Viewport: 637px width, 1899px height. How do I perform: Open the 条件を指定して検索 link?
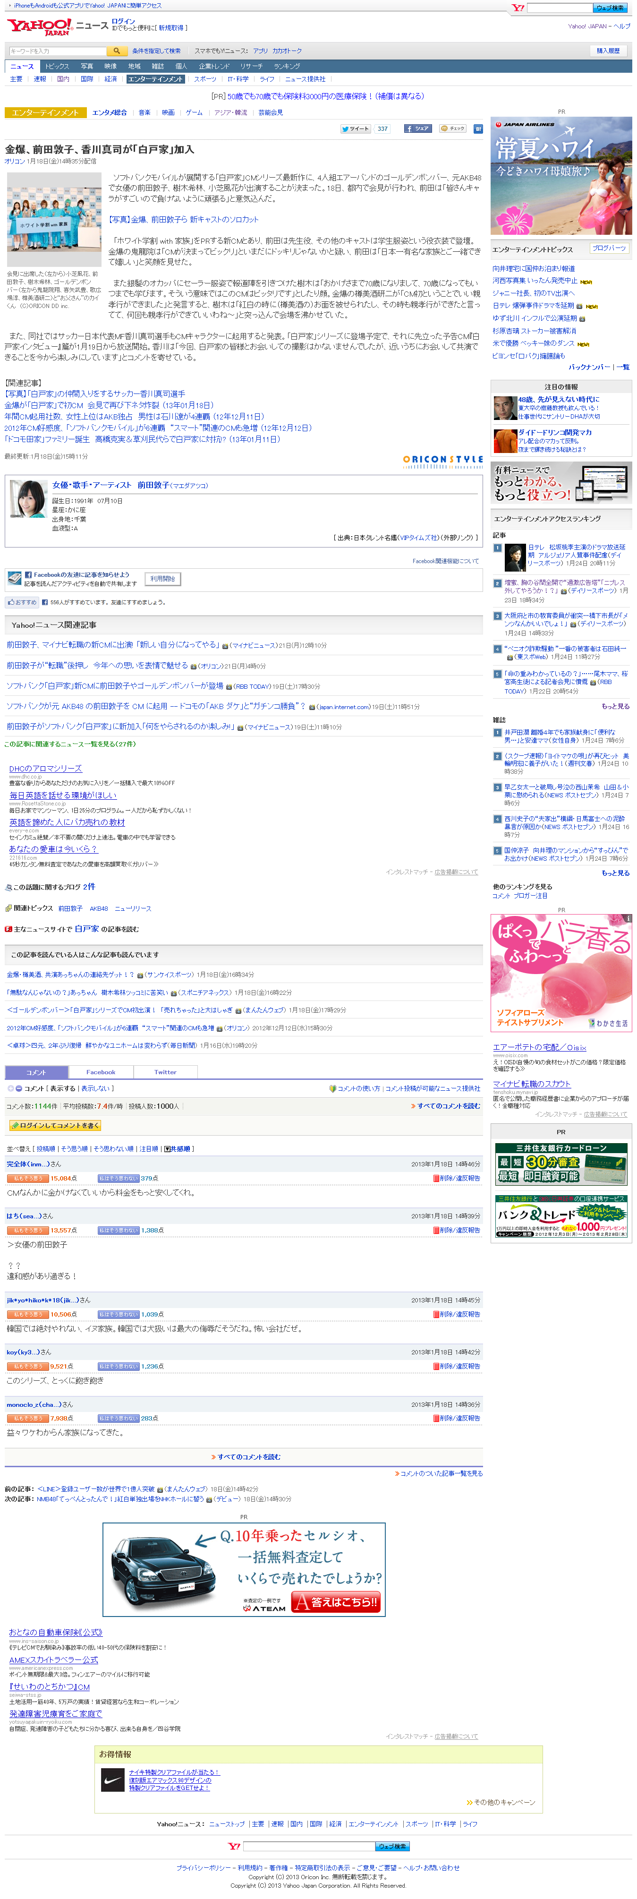coord(156,51)
